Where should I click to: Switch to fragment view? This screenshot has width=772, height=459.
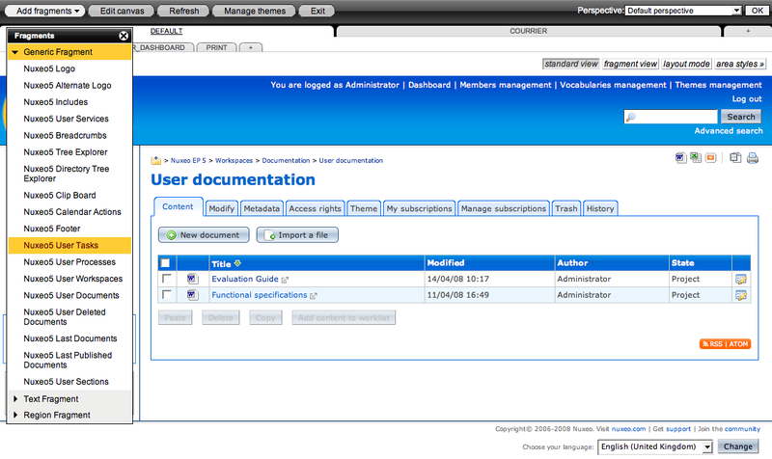(x=630, y=64)
